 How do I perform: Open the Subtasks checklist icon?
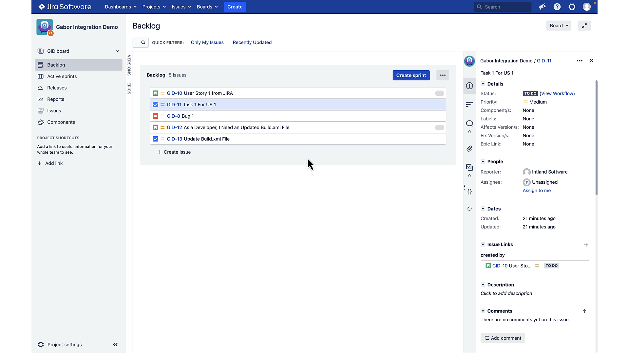(469, 167)
